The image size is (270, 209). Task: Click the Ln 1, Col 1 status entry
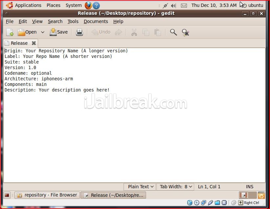[209, 187]
